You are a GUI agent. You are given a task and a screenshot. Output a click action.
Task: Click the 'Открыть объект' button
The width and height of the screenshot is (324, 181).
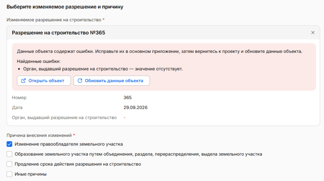coord(44,81)
